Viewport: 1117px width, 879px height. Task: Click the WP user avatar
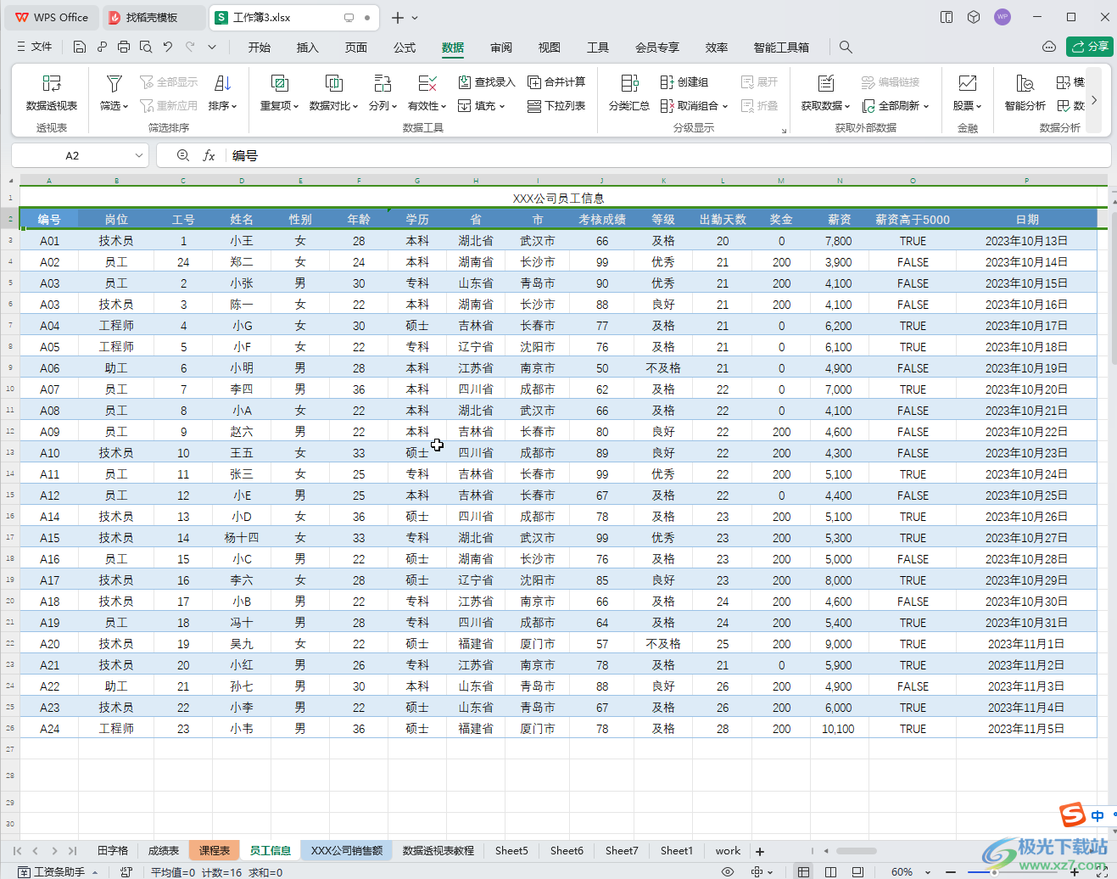[1003, 17]
